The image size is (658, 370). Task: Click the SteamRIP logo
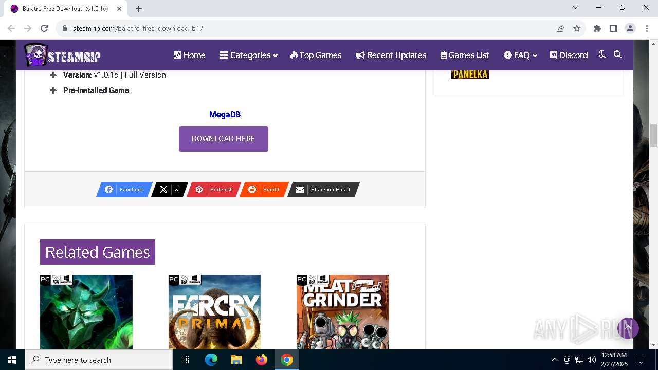point(62,55)
